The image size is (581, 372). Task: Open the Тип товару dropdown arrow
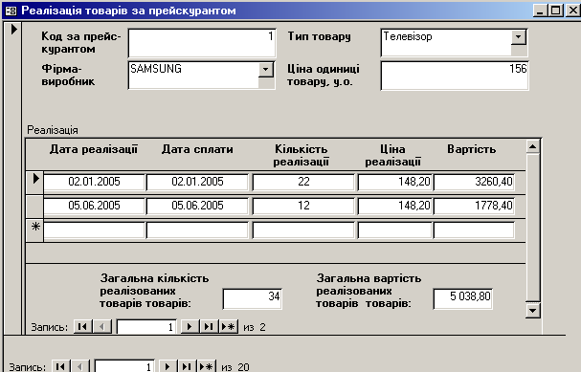point(519,37)
